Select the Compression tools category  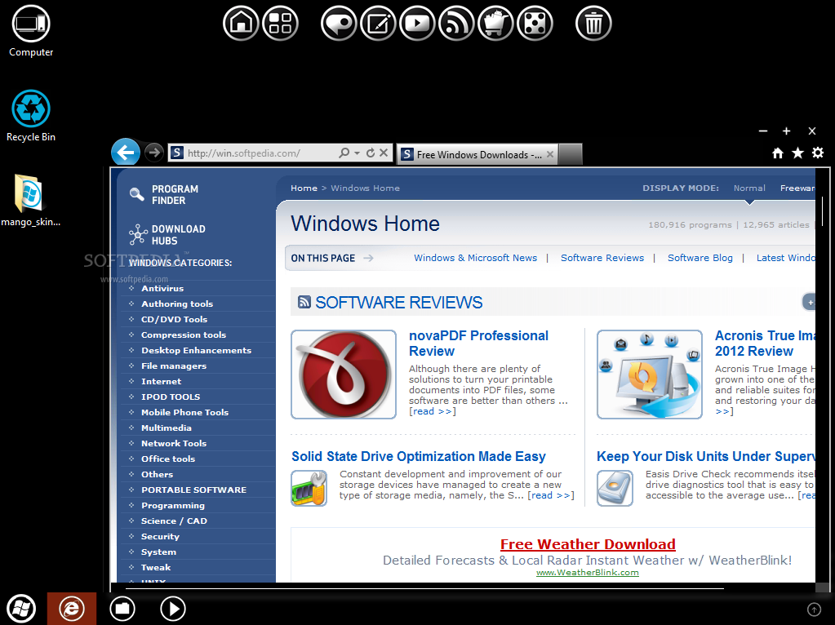pyautogui.click(x=184, y=335)
